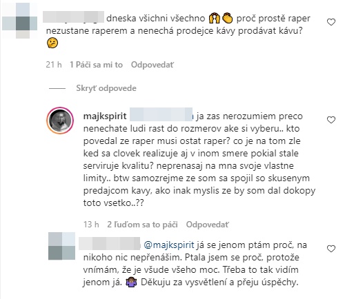Open the @majkspirit mention in last reply
This screenshot has width=345, height=299.
click(x=169, y=245)
